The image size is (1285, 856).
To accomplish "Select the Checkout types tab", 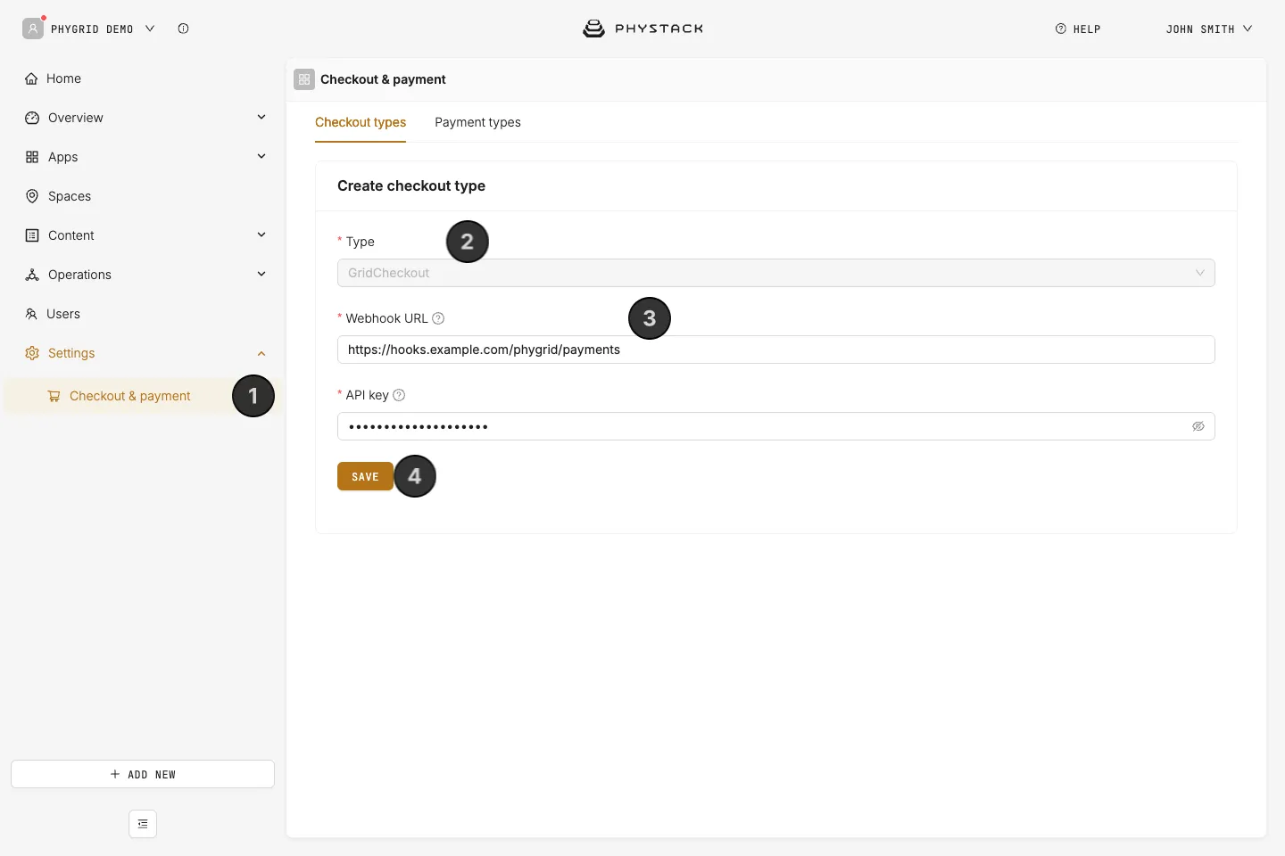I will point(361,122).
